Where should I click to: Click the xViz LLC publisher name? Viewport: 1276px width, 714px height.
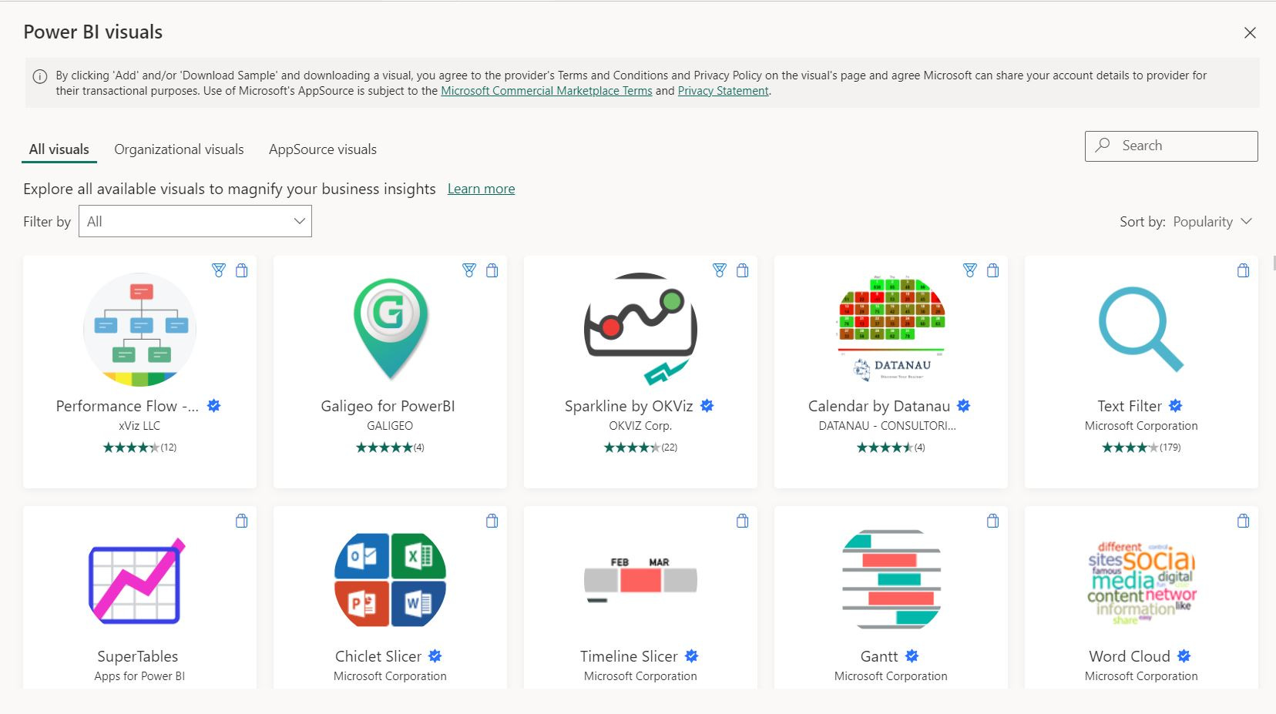point(139,426)
